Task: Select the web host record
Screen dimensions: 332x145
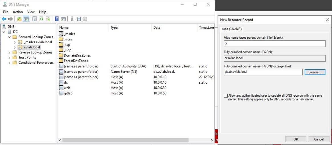Action: (64, 88)
